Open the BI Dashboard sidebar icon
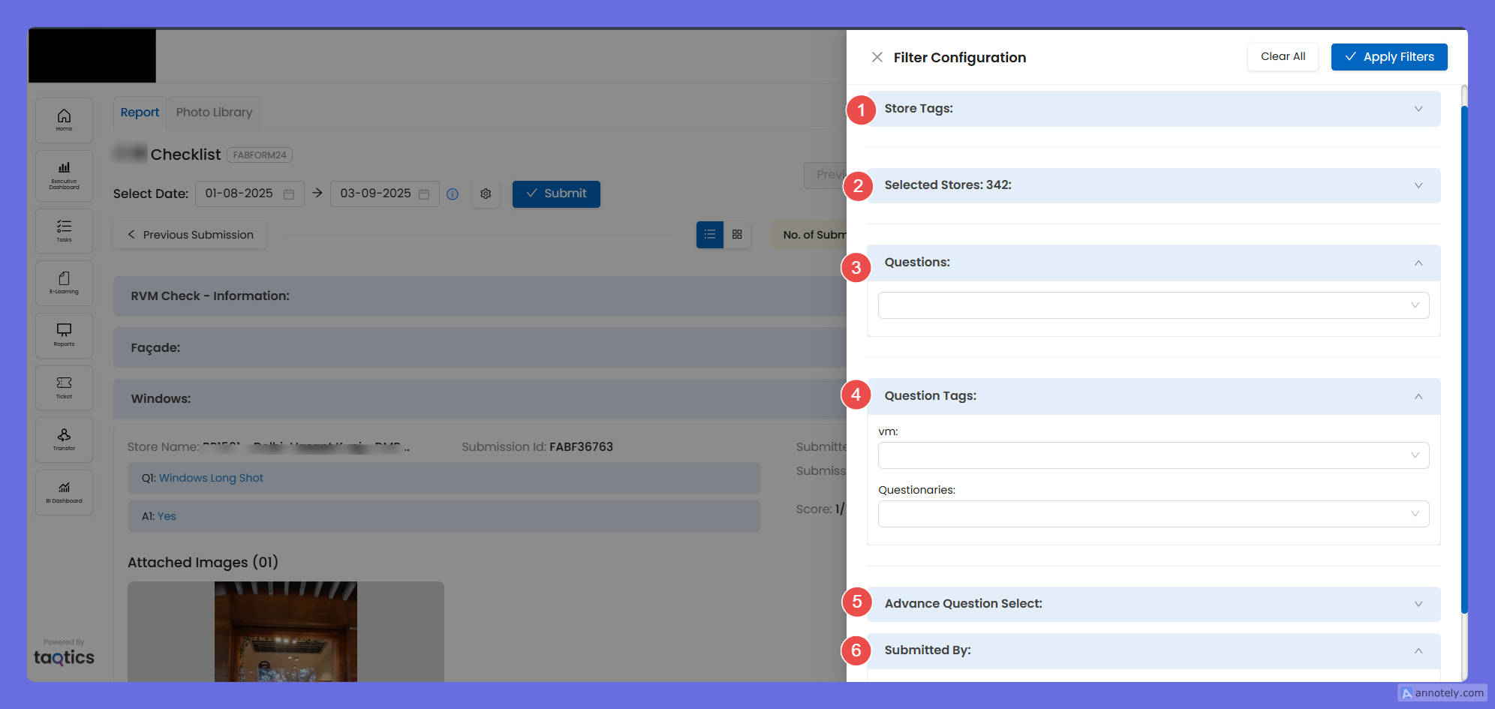The height and width of the screenshot is (709, 1495). point(64,492)
